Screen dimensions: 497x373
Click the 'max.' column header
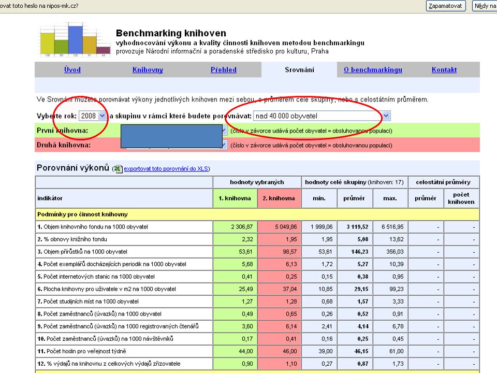[390, 198]
